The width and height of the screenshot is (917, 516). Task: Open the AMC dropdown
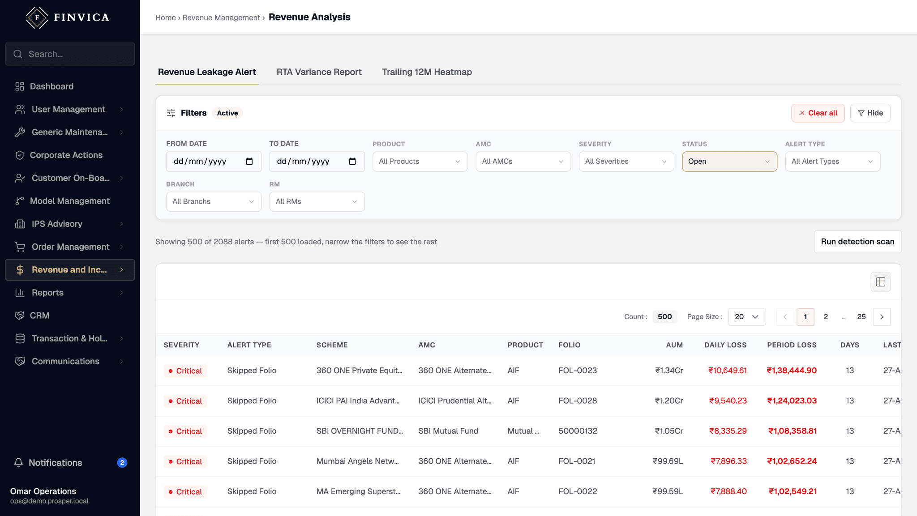click(x=523, y=162)
